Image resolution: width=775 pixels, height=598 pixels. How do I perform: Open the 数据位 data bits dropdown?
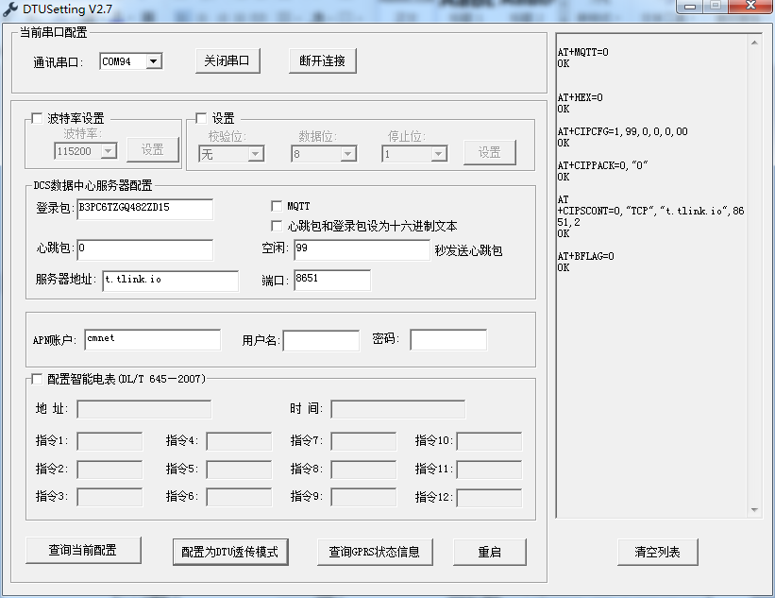pyautogui.click(x=349, y=153)
